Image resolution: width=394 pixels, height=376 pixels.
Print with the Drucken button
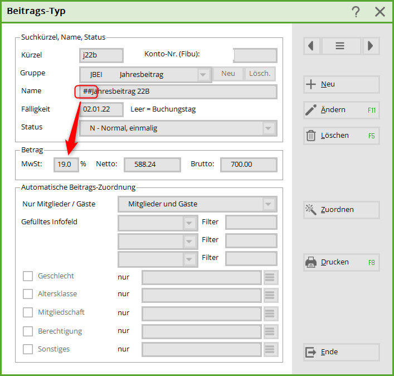(x=341, y=262)
